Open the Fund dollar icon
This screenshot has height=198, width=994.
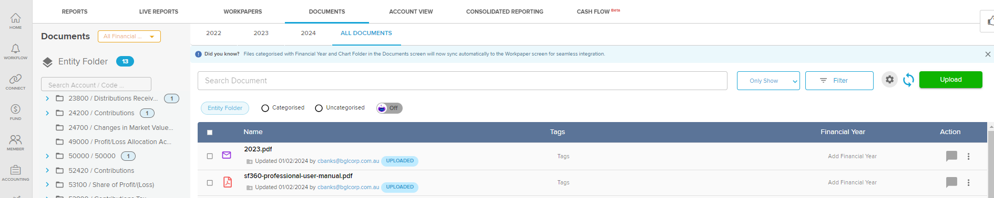[16, 112]
